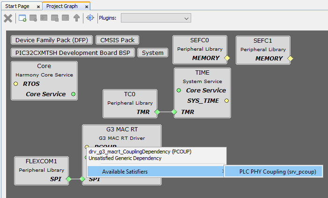Click the third grayed group toolbar icon
328x198 pixels.
click(44, 18)
